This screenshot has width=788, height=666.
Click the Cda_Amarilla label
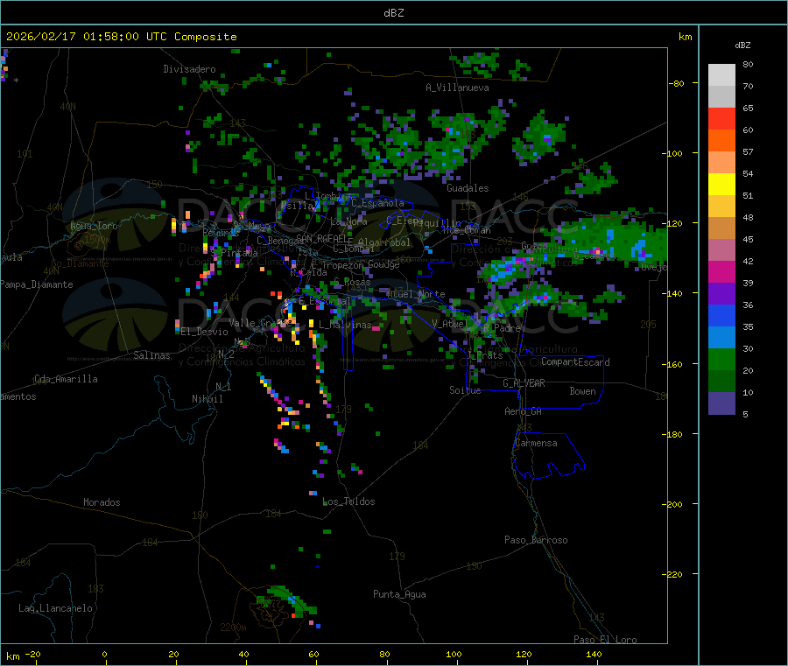point(66,379)
